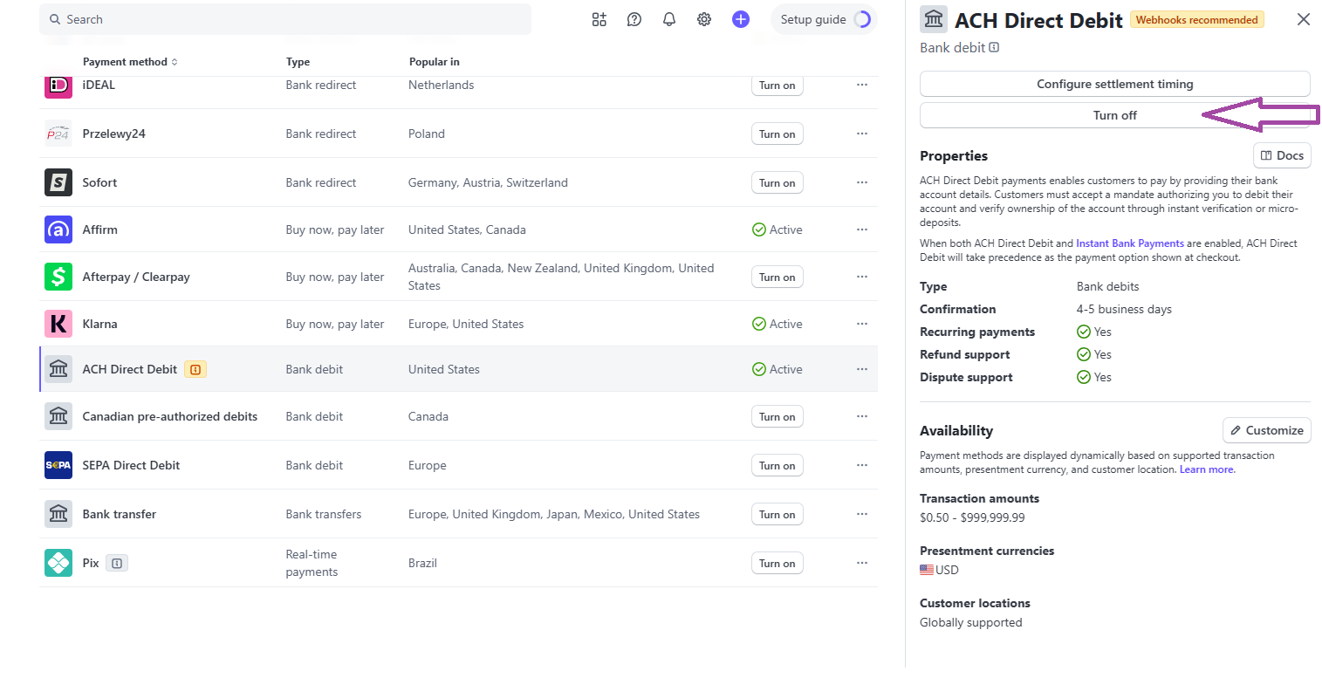Click Configure settlement timing button

coord(1114,84)
